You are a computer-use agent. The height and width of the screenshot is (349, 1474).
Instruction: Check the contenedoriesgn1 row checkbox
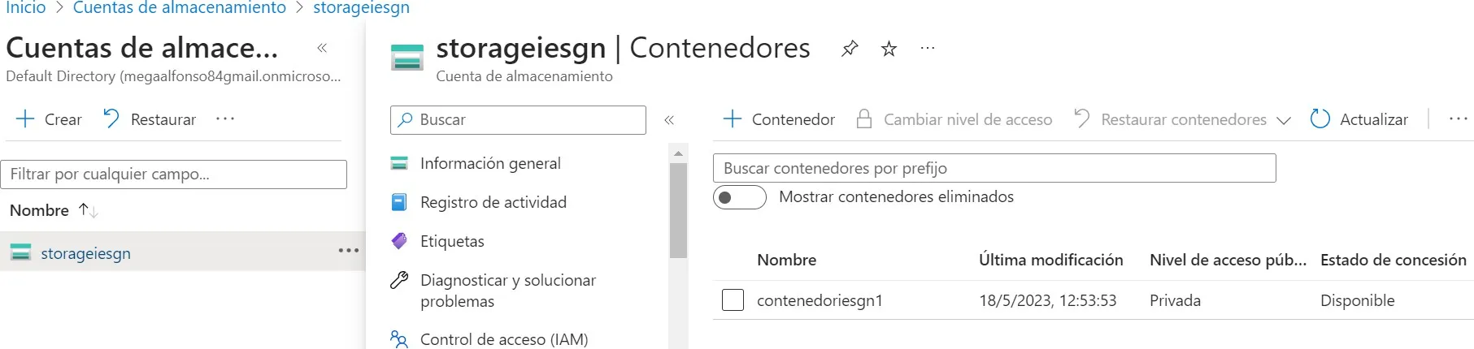(733, 300)
